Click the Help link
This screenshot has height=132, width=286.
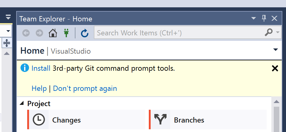coord(39,88)
